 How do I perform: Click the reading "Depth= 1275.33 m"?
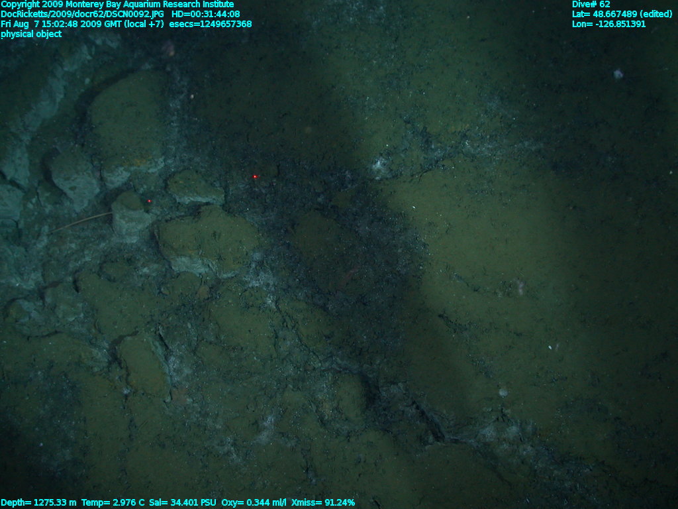coord(38,502)
